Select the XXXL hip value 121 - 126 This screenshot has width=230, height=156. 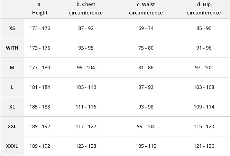204,146
